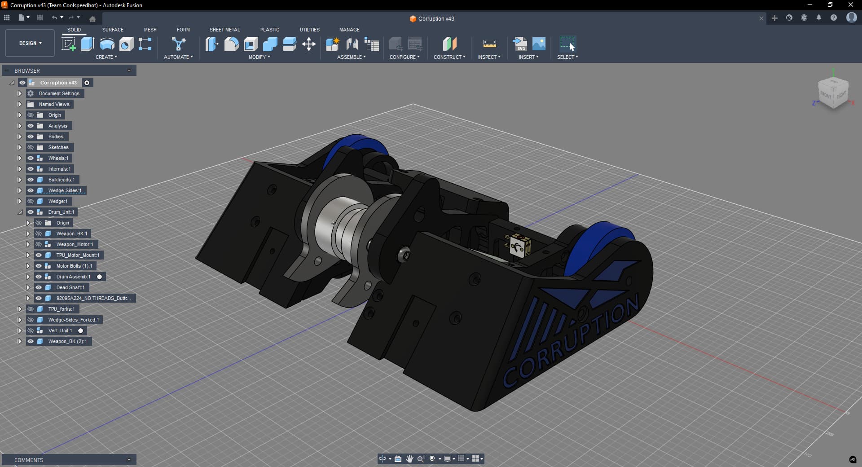Switch to the MANAGE tab

tap(349, 30)
